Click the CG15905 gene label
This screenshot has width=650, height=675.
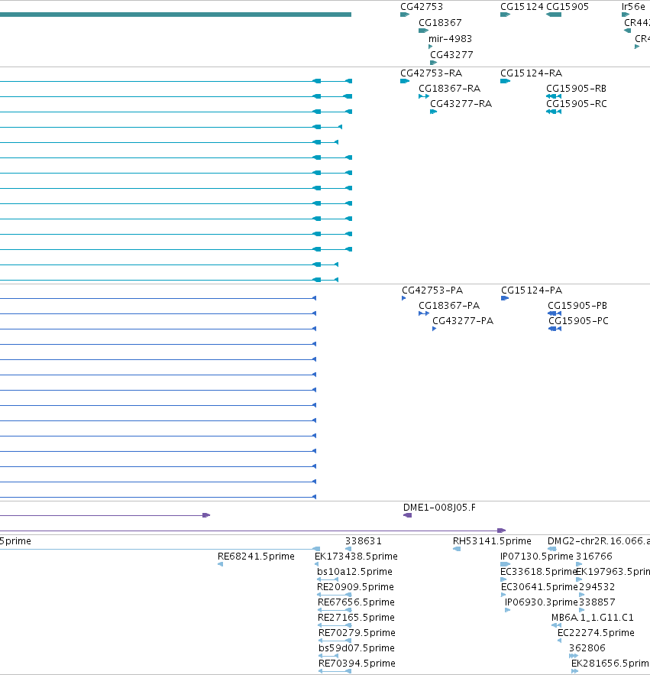point(567,7)
